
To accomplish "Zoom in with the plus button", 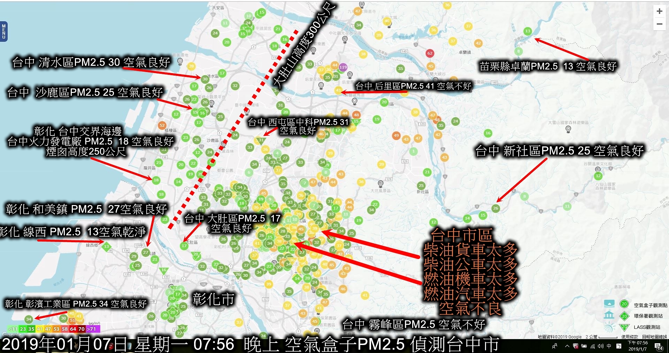I will point(659,11).
